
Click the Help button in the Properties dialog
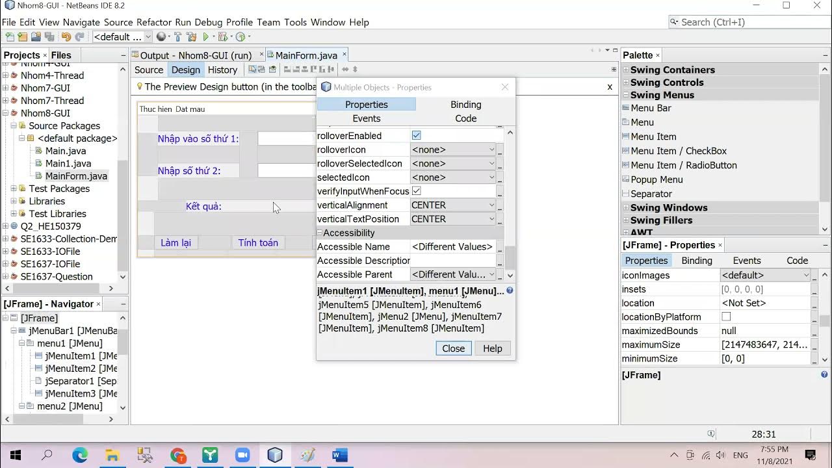click(492, 348)
